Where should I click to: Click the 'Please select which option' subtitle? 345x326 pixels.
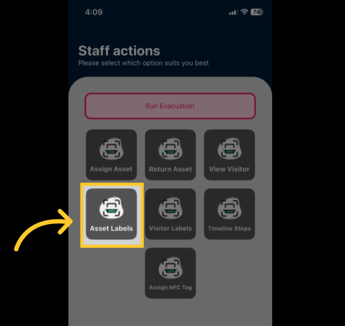coord(144,63)
